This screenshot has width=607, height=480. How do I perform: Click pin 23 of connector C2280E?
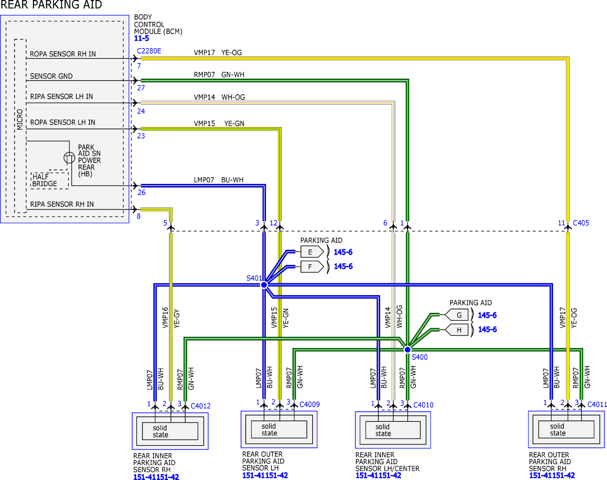tap(141, 136)
